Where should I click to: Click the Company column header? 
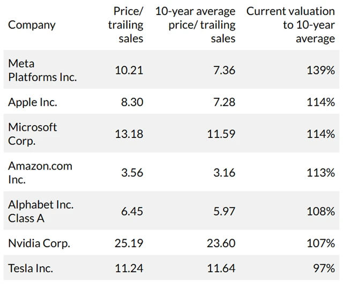click(x=32, y=25)
